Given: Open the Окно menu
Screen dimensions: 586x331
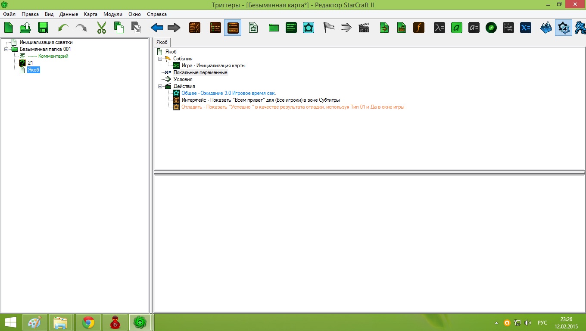Looking at the screenshot, I should [135, 14].
